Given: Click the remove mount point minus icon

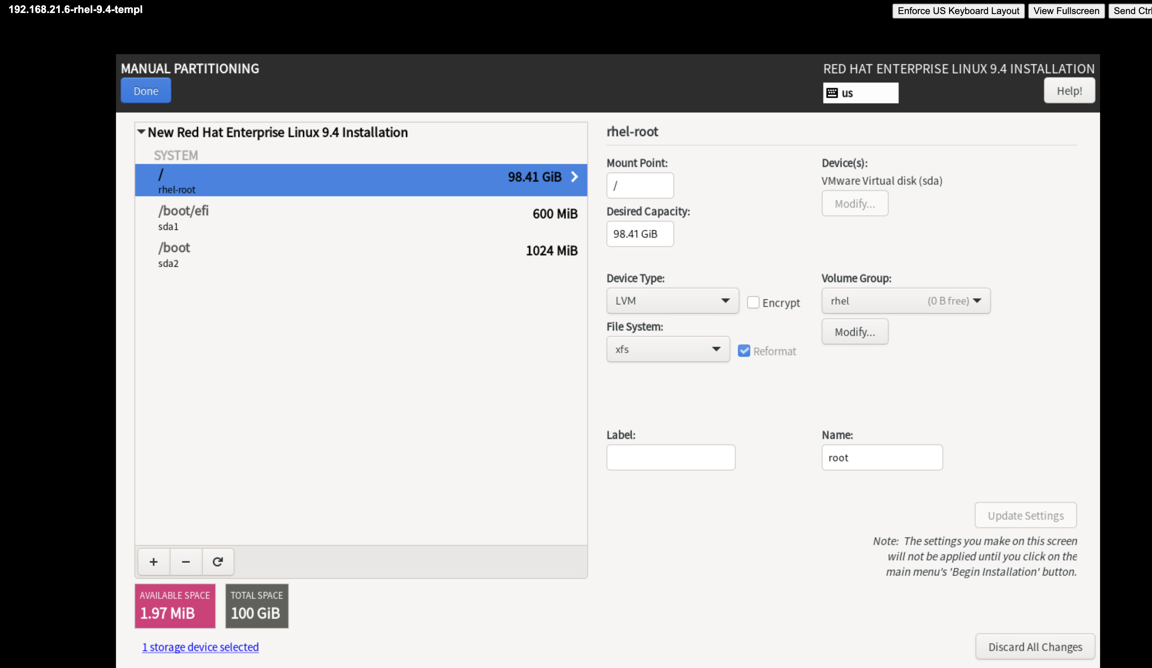Looking at the screenshot, I should coord(185,561).
